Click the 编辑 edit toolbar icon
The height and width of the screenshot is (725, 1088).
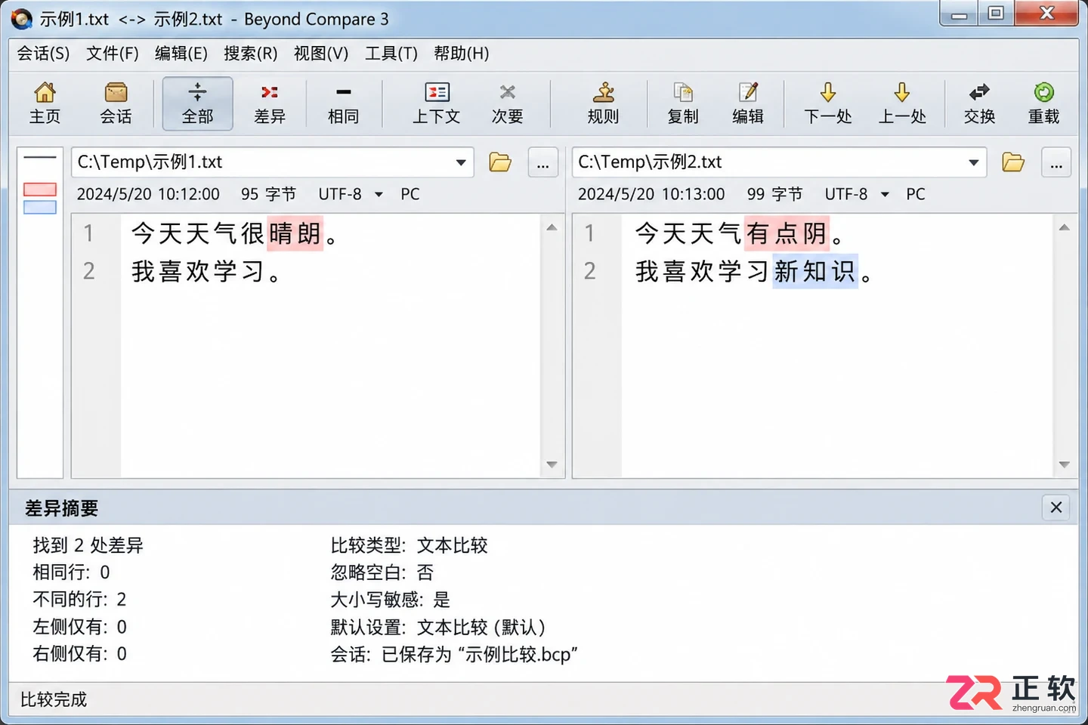pos(748,103)
